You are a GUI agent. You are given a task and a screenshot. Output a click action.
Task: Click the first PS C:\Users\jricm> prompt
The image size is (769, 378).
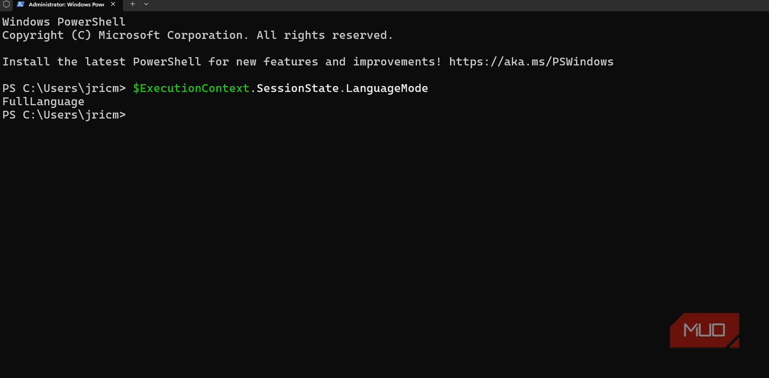click(x=64, y=88)
